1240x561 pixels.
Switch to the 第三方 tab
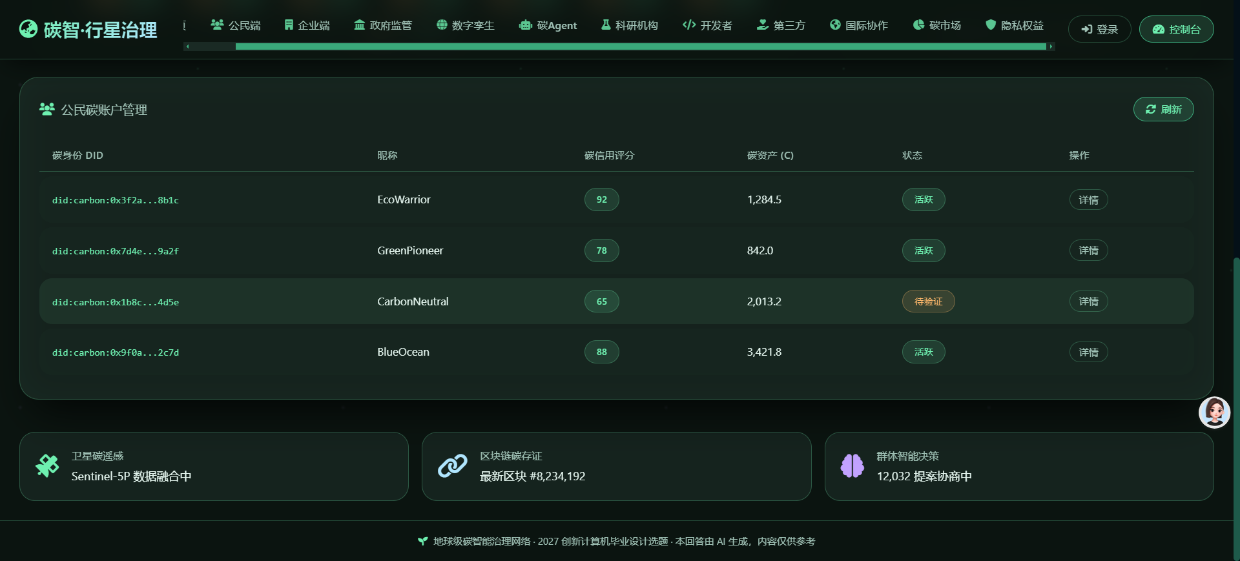tap(781, 25)
